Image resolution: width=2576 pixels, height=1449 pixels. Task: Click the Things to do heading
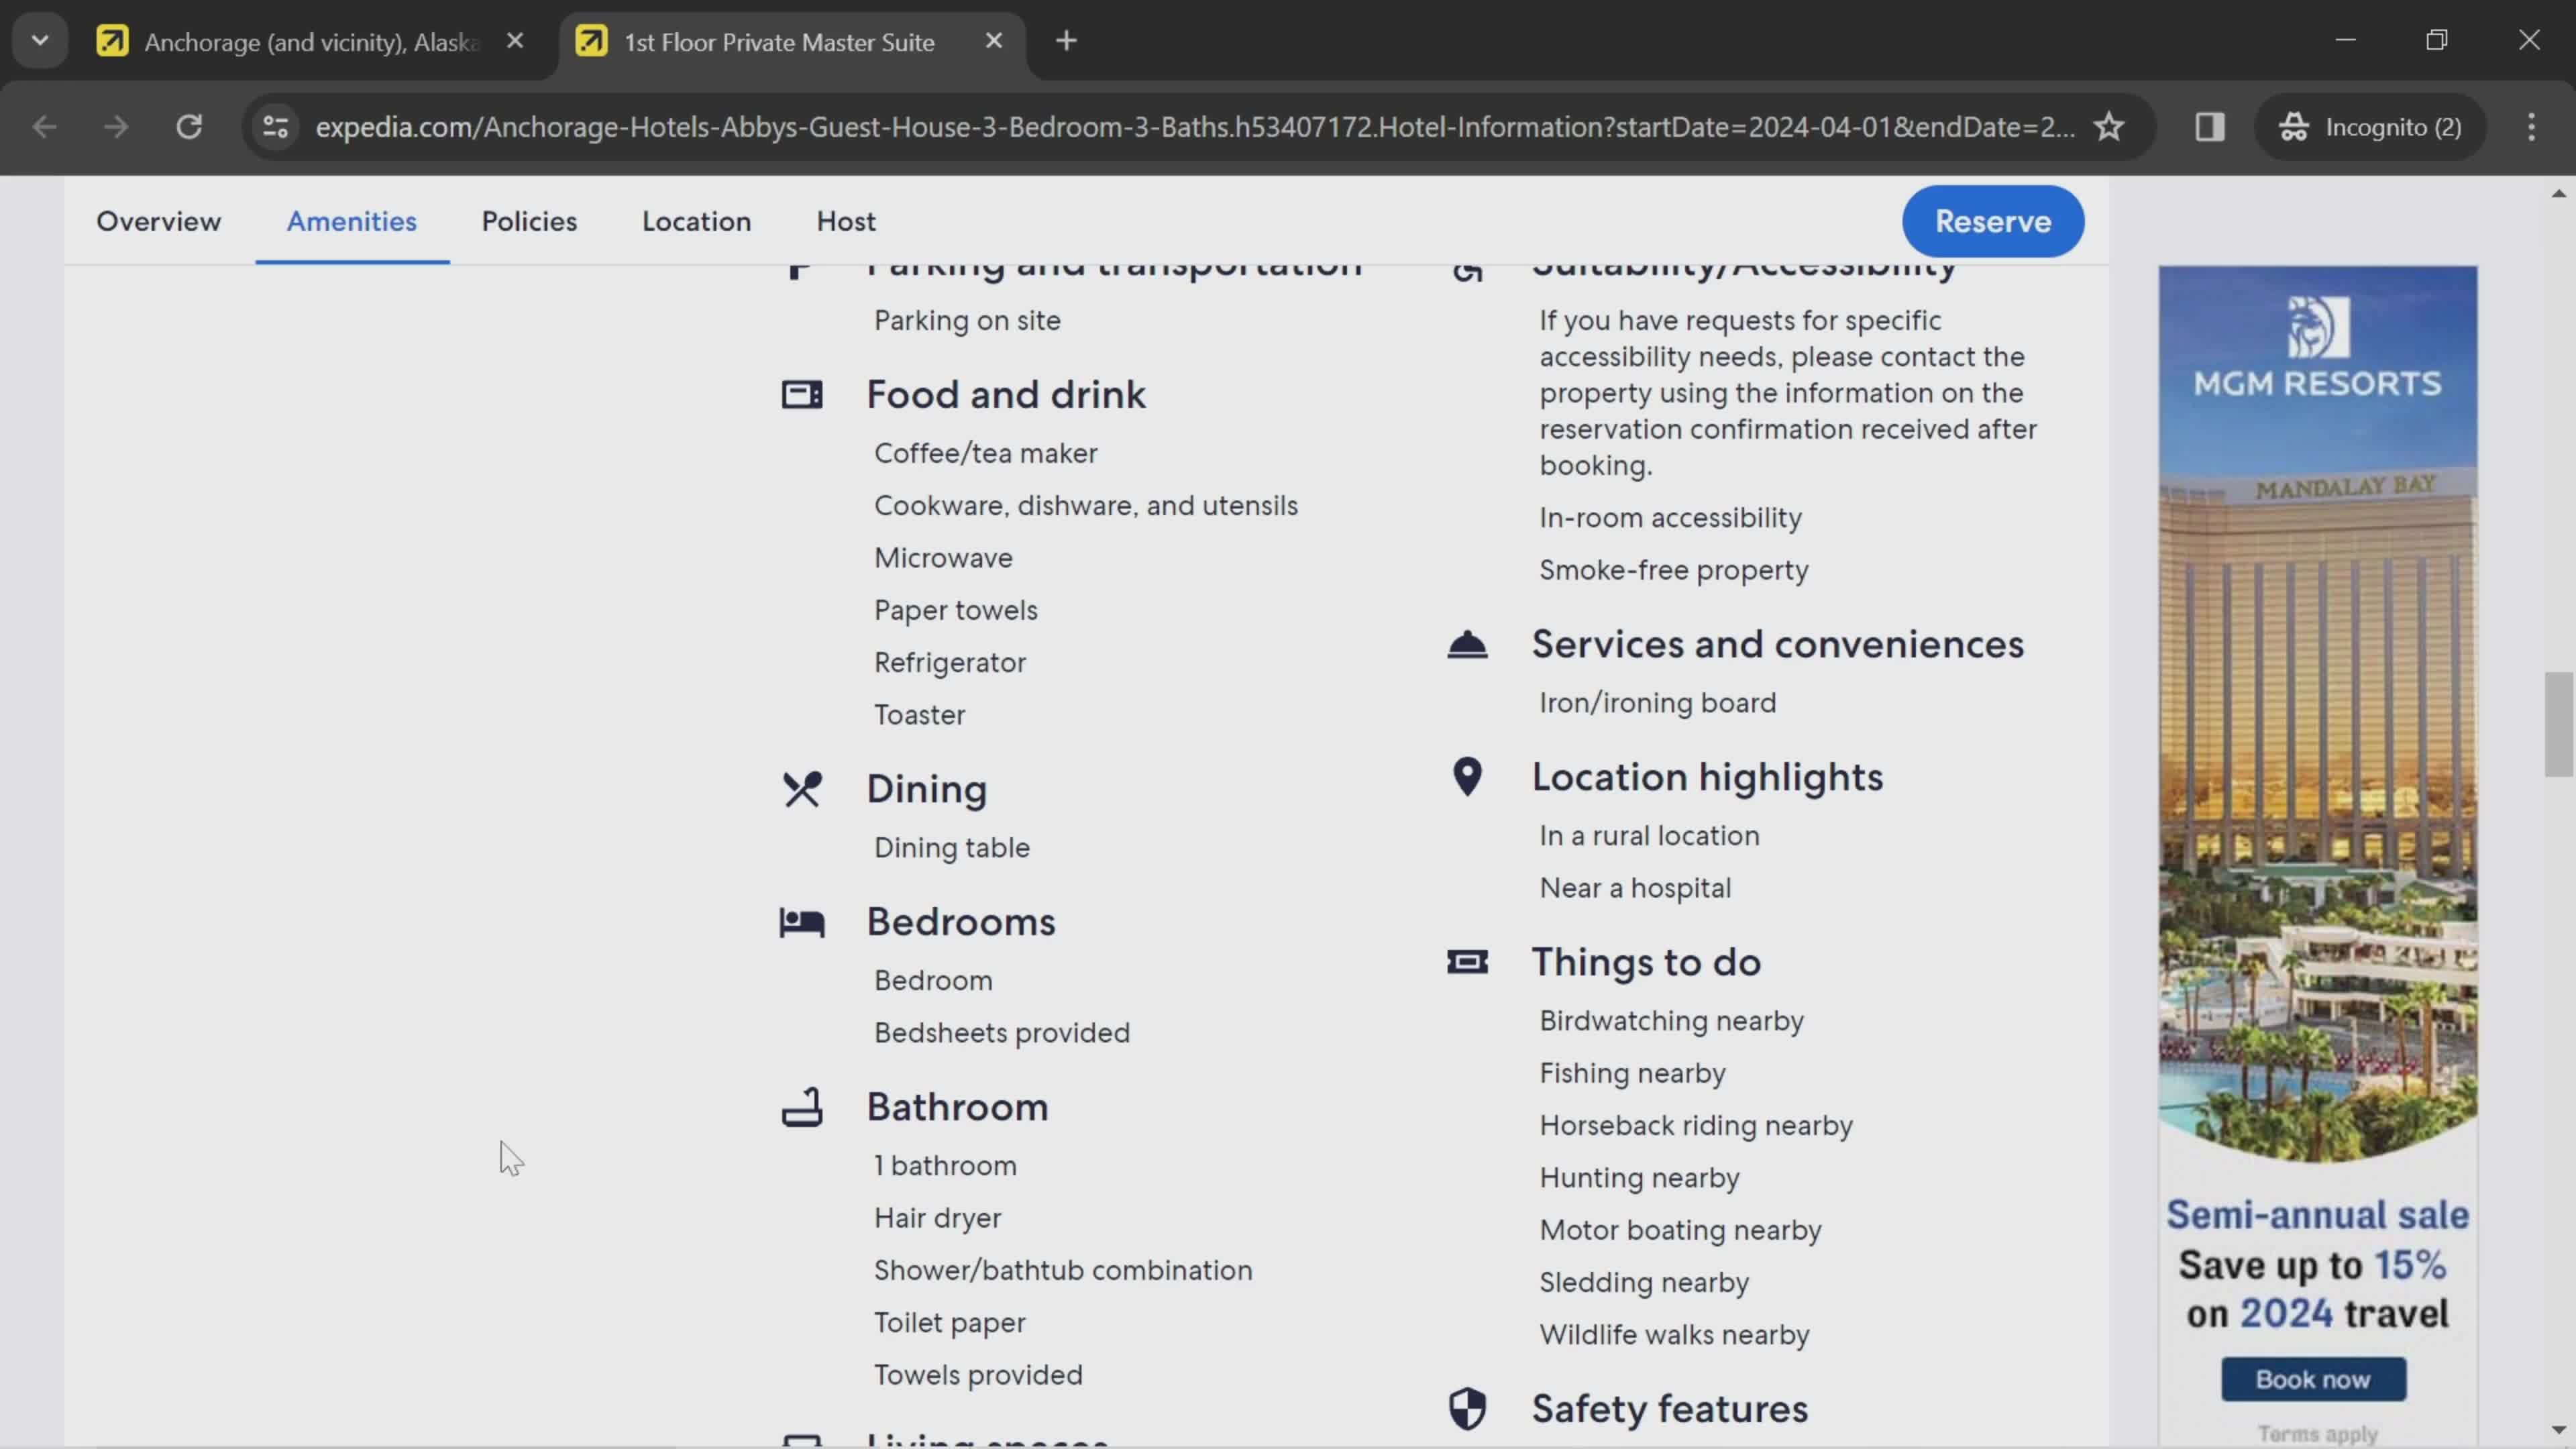click(x=1646, y=962)
